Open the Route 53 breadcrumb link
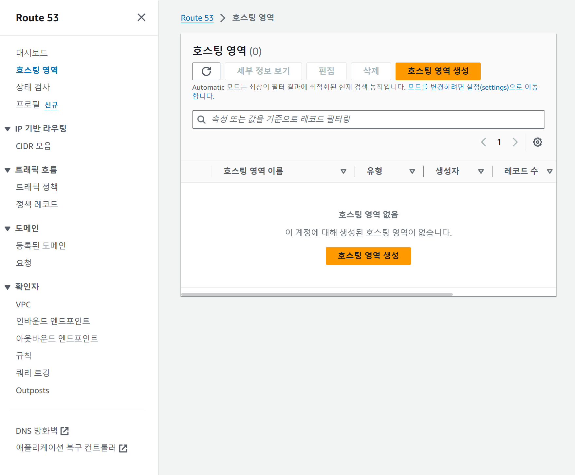Viewport: 575px width, 475px height. 197,18
